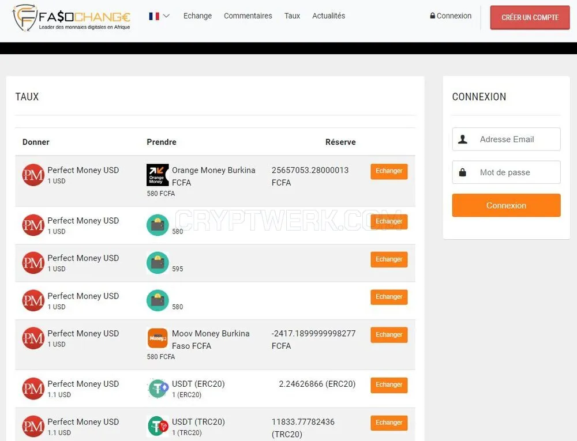The height and width of the screenshot is (441, 577).
Task: Click Perfect Money PM icon in USDT (TRC20) row
Action: coord(33,427)
